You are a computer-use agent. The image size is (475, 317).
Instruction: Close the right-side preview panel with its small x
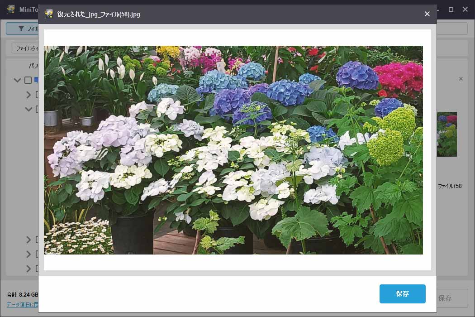click(x=461, y=79)
